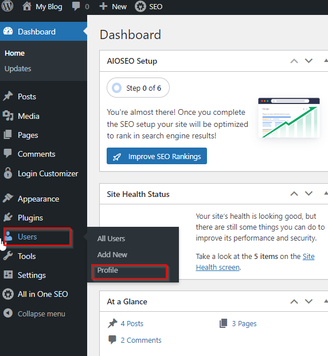Move Site Health Status widget down
This screenshot has height=356, width=328.
pyautogui.click(x=309, y=194)
